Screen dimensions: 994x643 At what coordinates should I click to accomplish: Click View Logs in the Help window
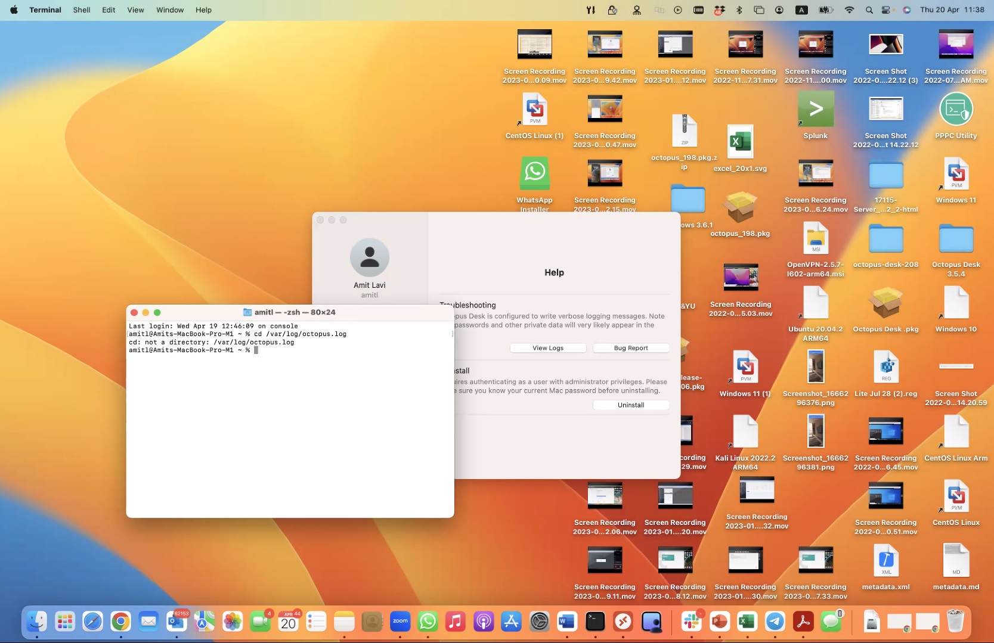[548, 348]
